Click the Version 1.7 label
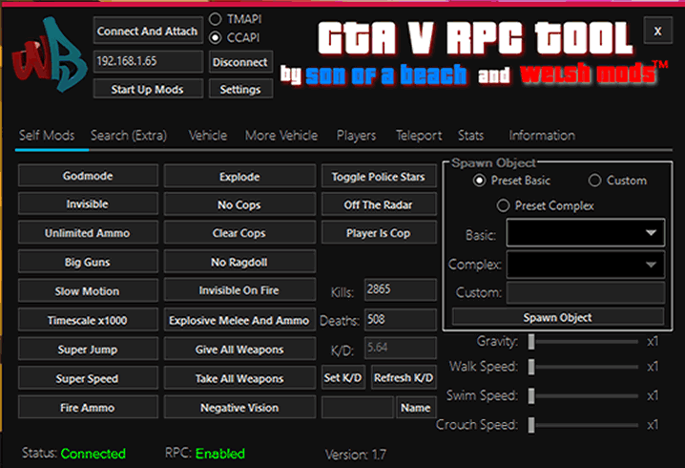Image resolution: width=685 pixels, height=468 pixels. (x=355, y=455)
